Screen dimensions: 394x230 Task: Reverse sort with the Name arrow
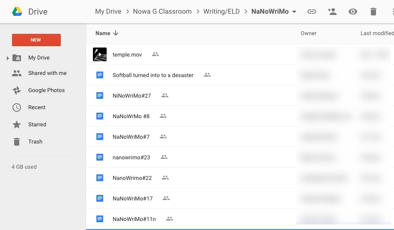point(116,33)
